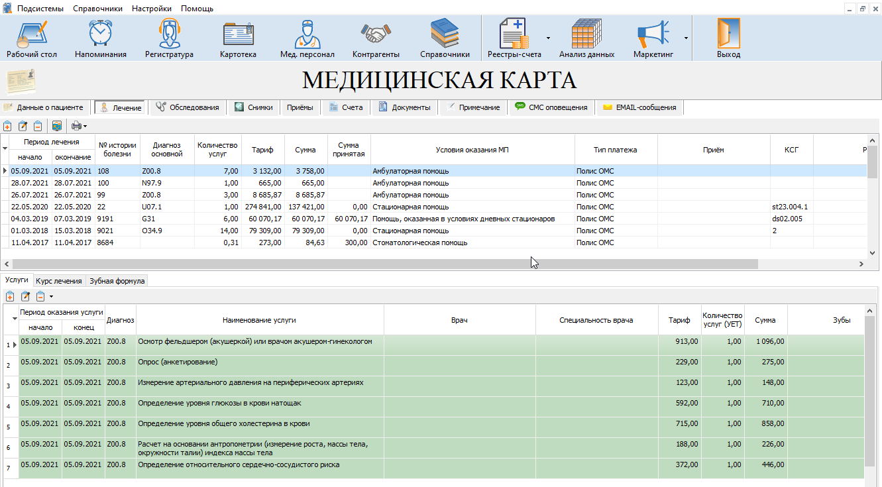882x487 pixels.
Task: Open dropdown arrow next to service delete
Action: pos(51,296)
